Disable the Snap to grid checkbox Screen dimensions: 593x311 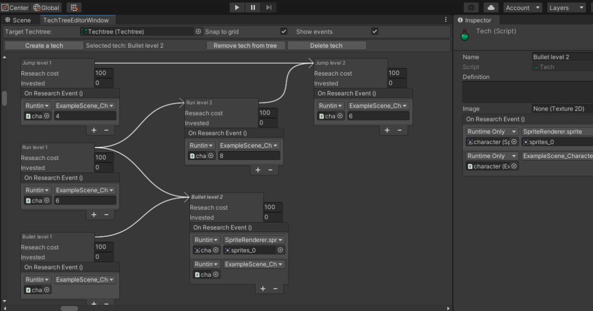pyautogui.click(x=284, y=31)
